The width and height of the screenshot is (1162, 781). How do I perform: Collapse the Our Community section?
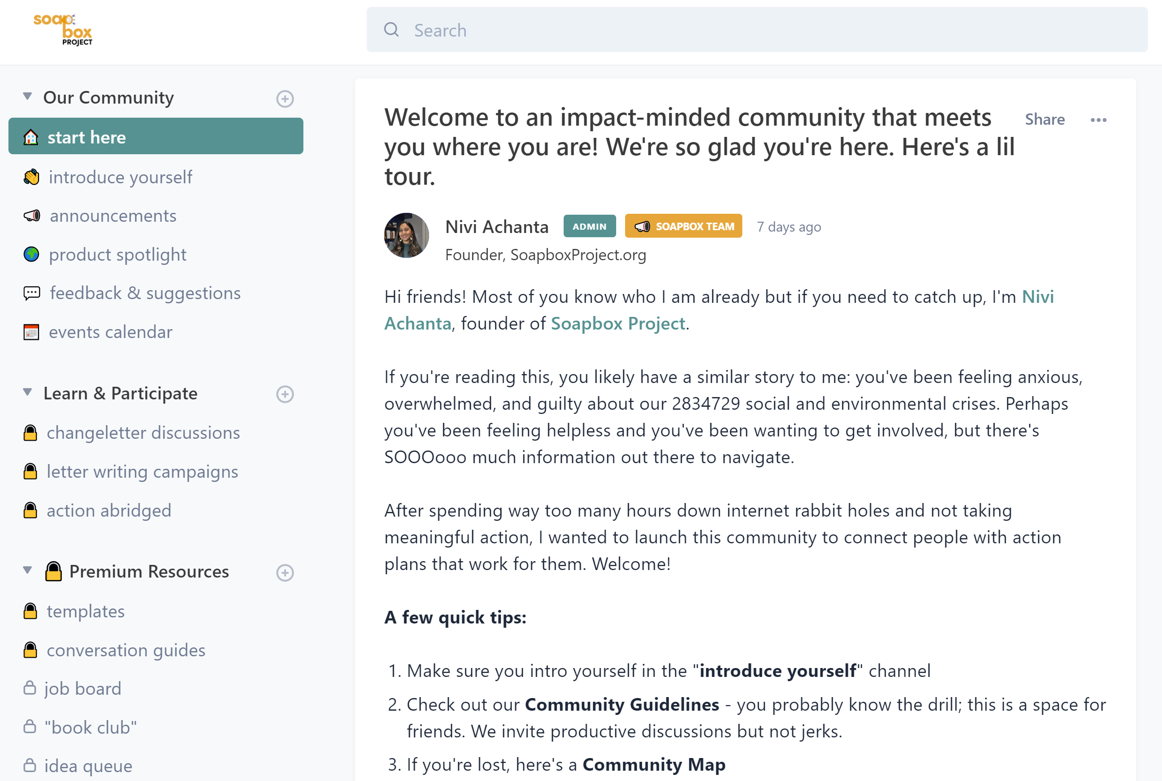click(x=28, y=96)
